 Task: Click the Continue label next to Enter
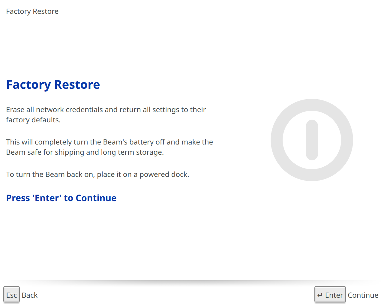[x=363, y=295]
